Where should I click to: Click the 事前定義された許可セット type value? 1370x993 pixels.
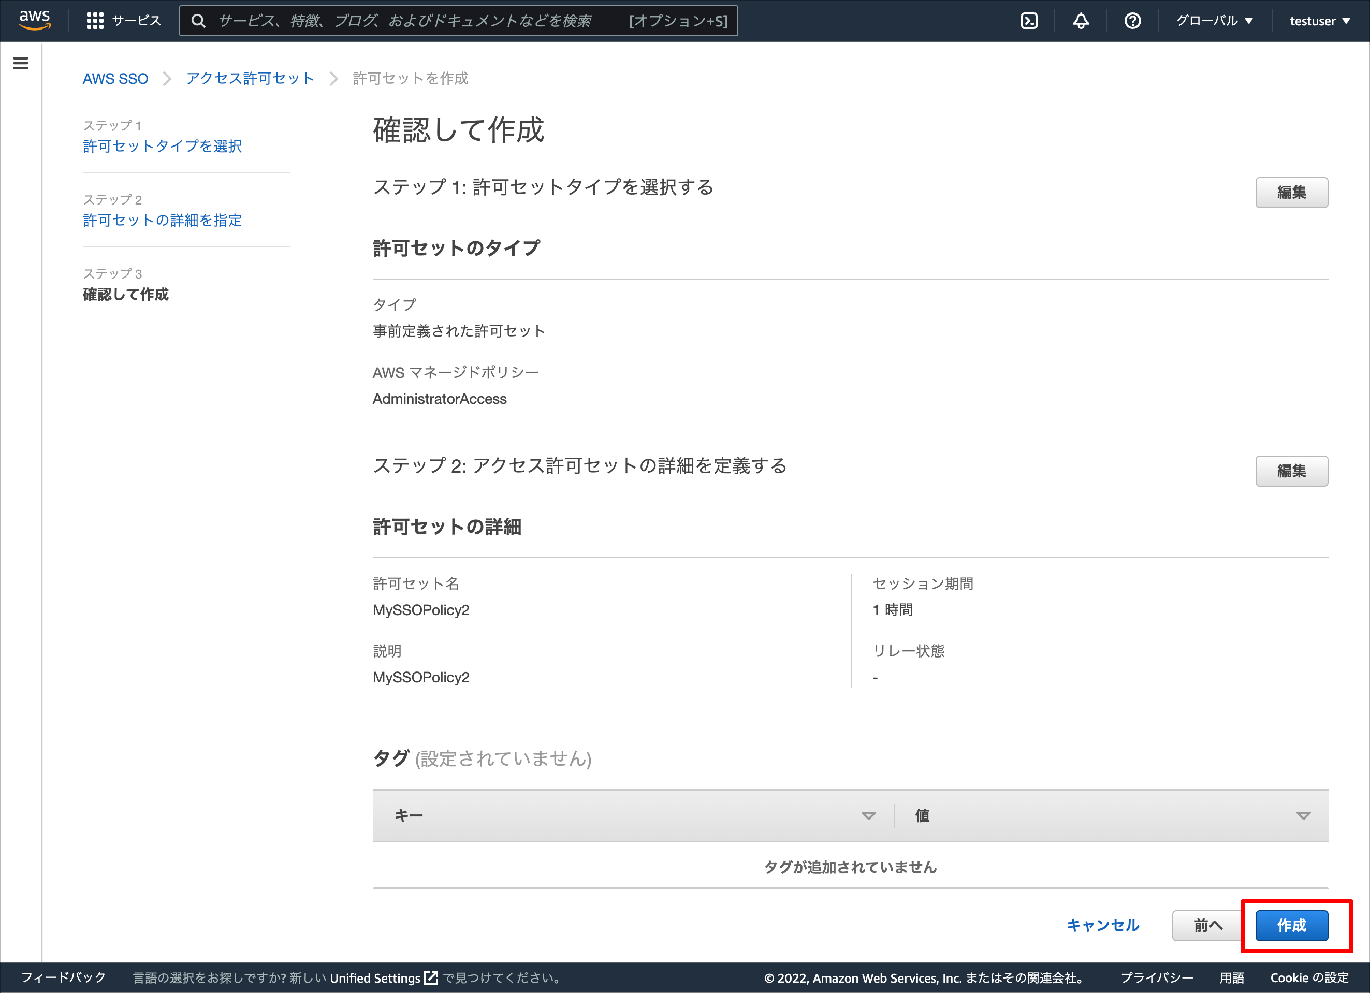click(459, 331)
